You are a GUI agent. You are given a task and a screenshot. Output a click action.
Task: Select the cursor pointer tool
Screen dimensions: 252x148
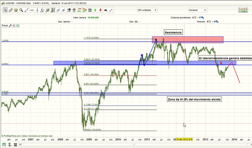tap(5, 10)
